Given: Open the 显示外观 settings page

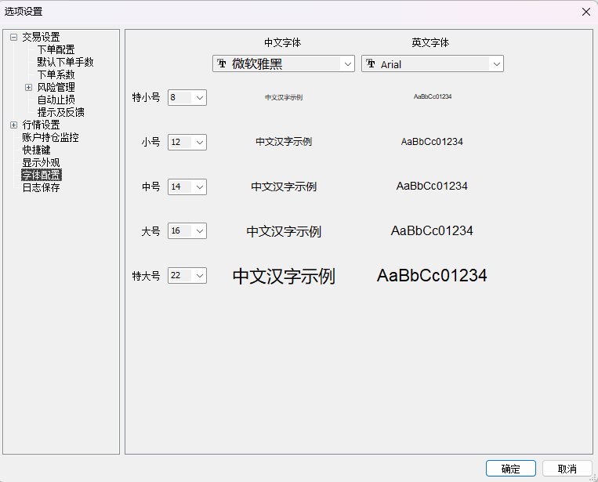Looking at the screenshot, I should click(41, 162).
